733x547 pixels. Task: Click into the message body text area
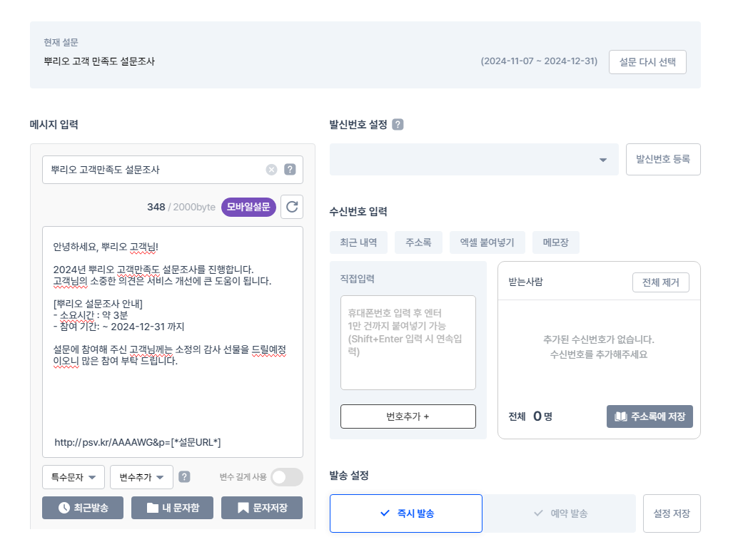(173, 342)
